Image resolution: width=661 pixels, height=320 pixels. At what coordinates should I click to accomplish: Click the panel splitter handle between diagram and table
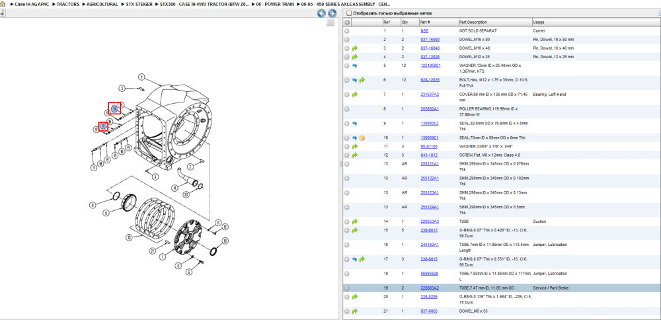pos(340,165)
